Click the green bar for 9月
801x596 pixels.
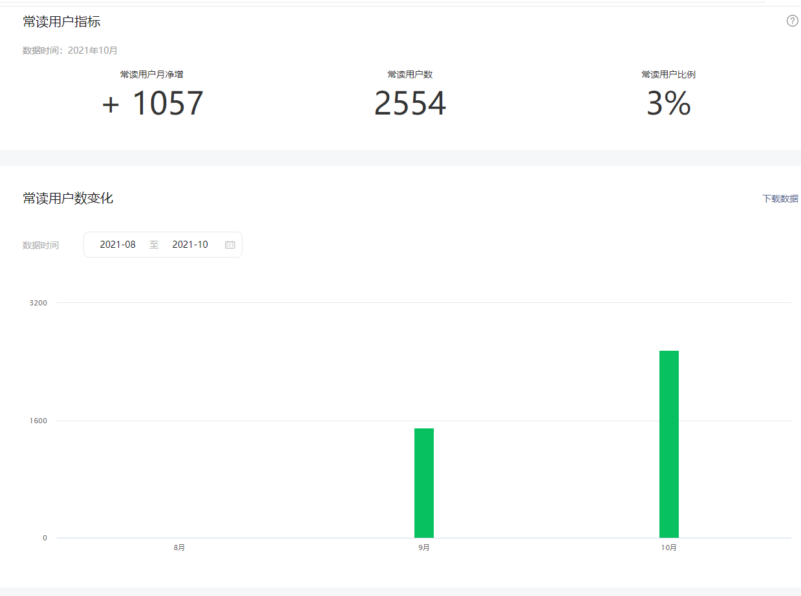tap(424, 483)
